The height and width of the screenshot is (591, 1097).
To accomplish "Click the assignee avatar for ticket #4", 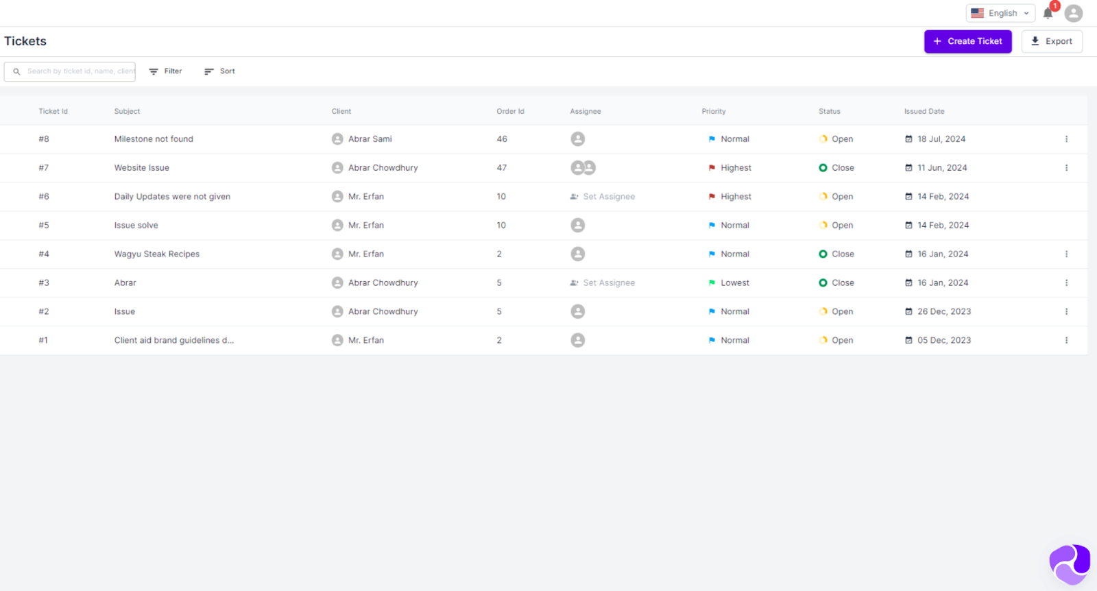I will click(x=578, y=254).
